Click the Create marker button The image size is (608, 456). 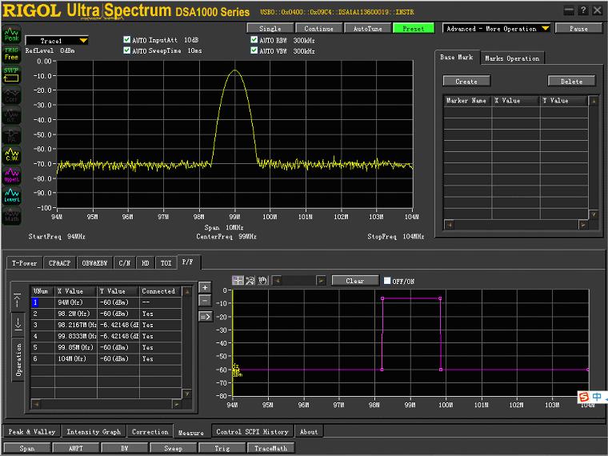[x=466, y=81]
